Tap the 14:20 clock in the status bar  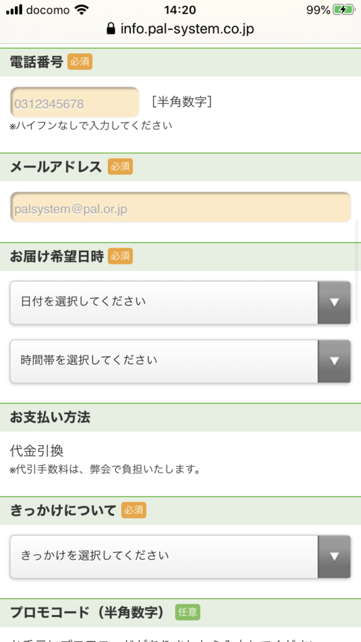click(180, 10)
